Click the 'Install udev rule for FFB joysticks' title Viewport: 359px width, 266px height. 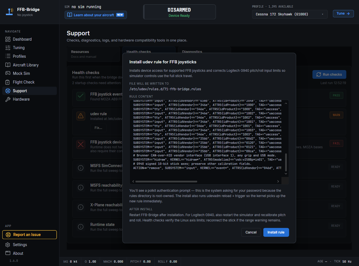click(163, 62)
